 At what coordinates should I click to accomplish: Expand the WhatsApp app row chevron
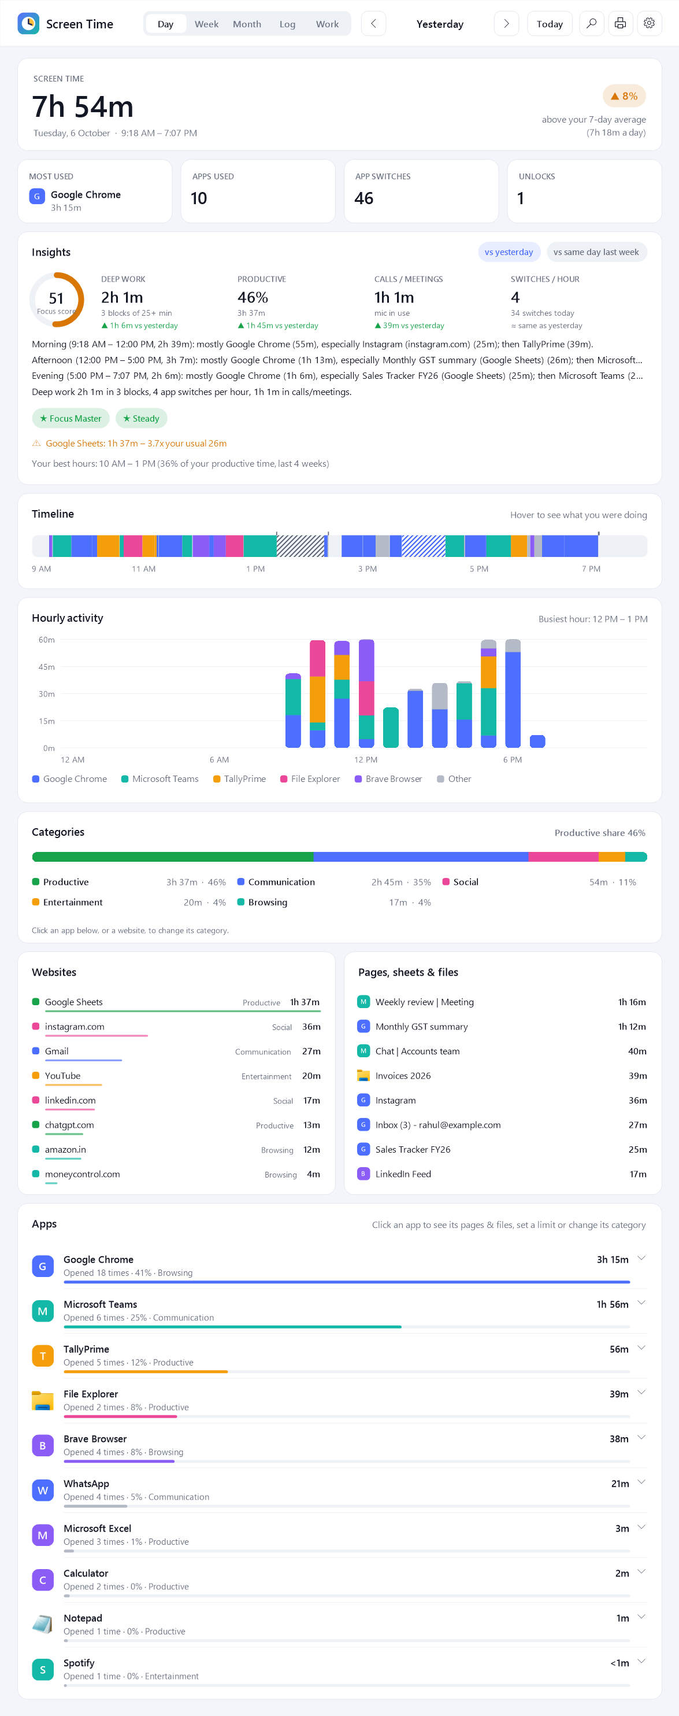tap(641, 1482)
